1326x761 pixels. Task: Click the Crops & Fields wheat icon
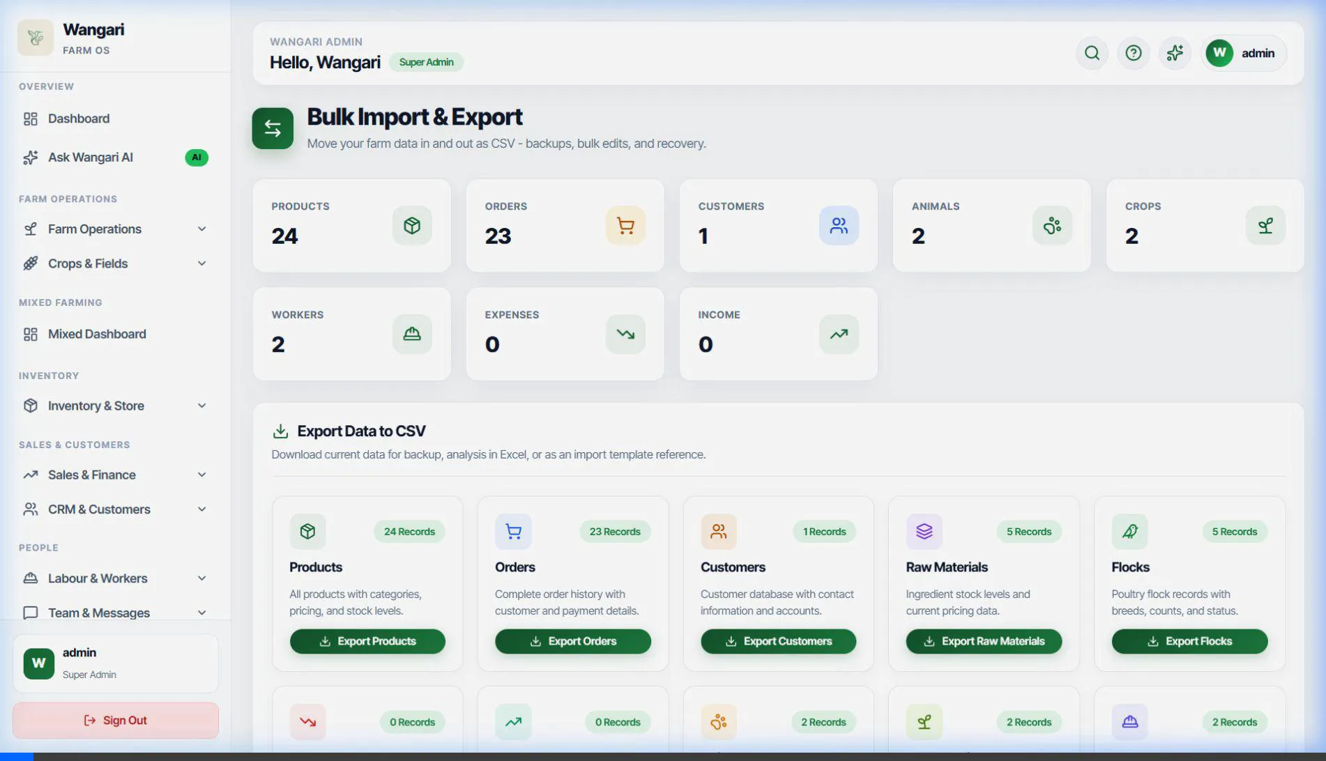tap(30, 263)
